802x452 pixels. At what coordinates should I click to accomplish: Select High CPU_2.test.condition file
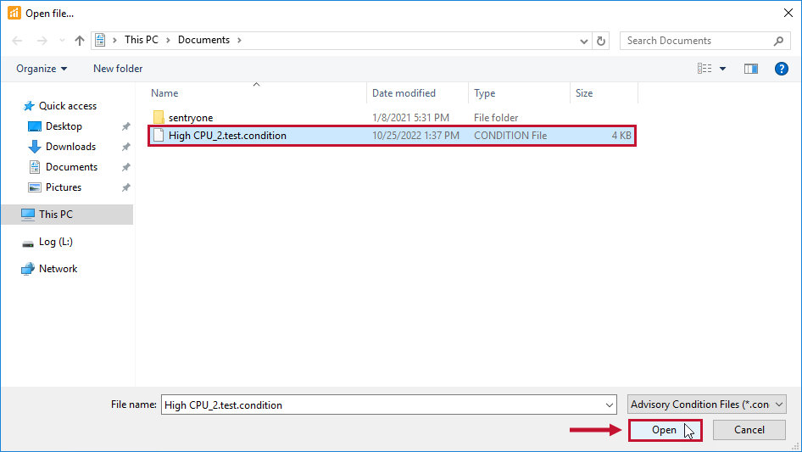227,136
